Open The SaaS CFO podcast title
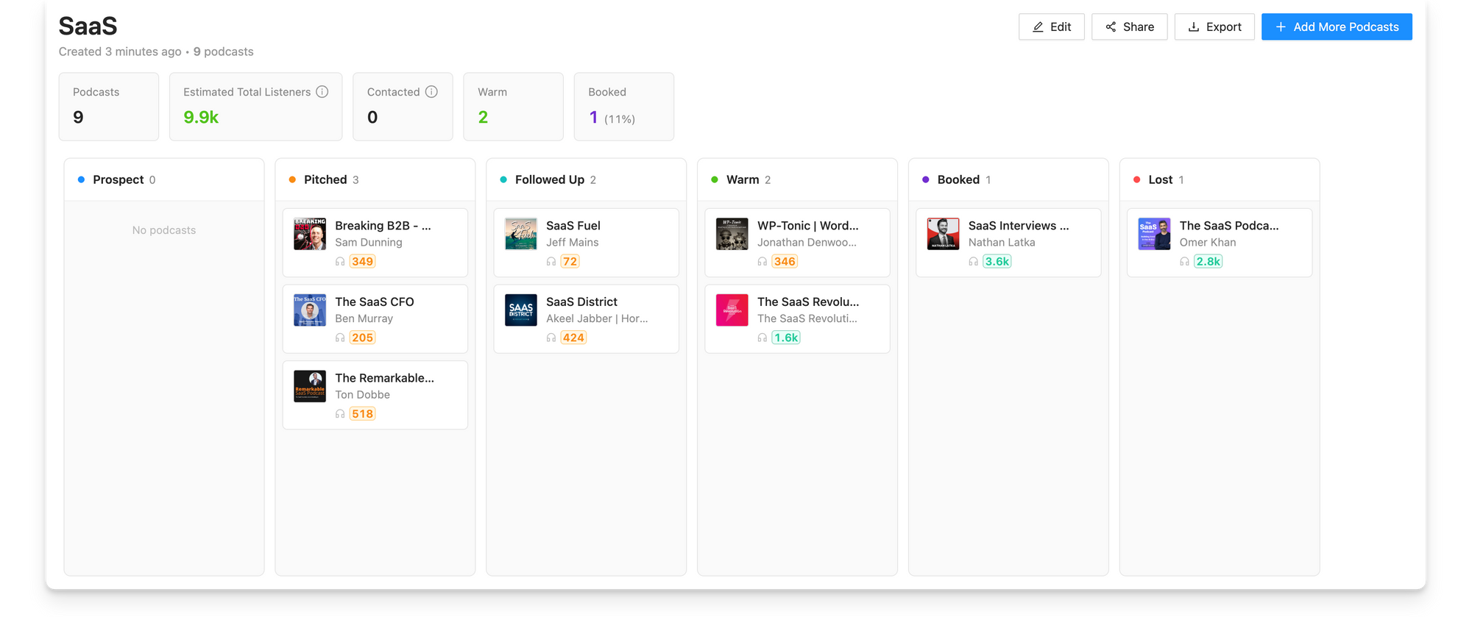 (x=374, y=302)
